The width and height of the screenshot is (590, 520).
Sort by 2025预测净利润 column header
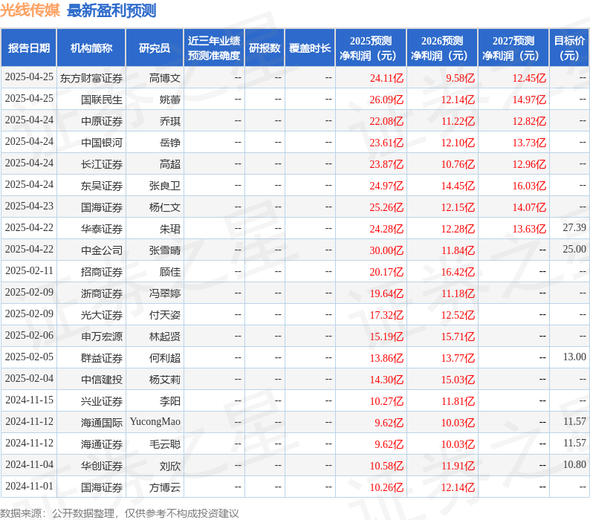pos(370,48)
